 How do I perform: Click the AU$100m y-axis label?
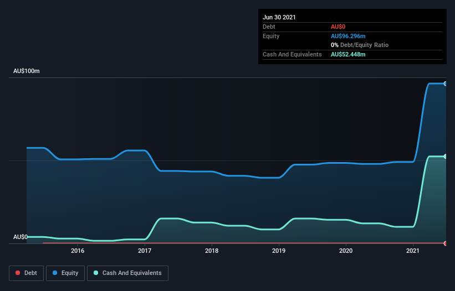click(x=27, y=71)
